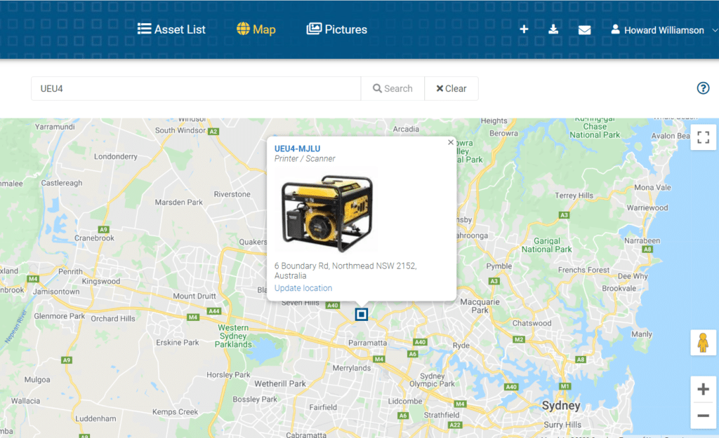Click the Riverstone map label
The height and width of the screenshot is (438, 719).
pos(232,194)
